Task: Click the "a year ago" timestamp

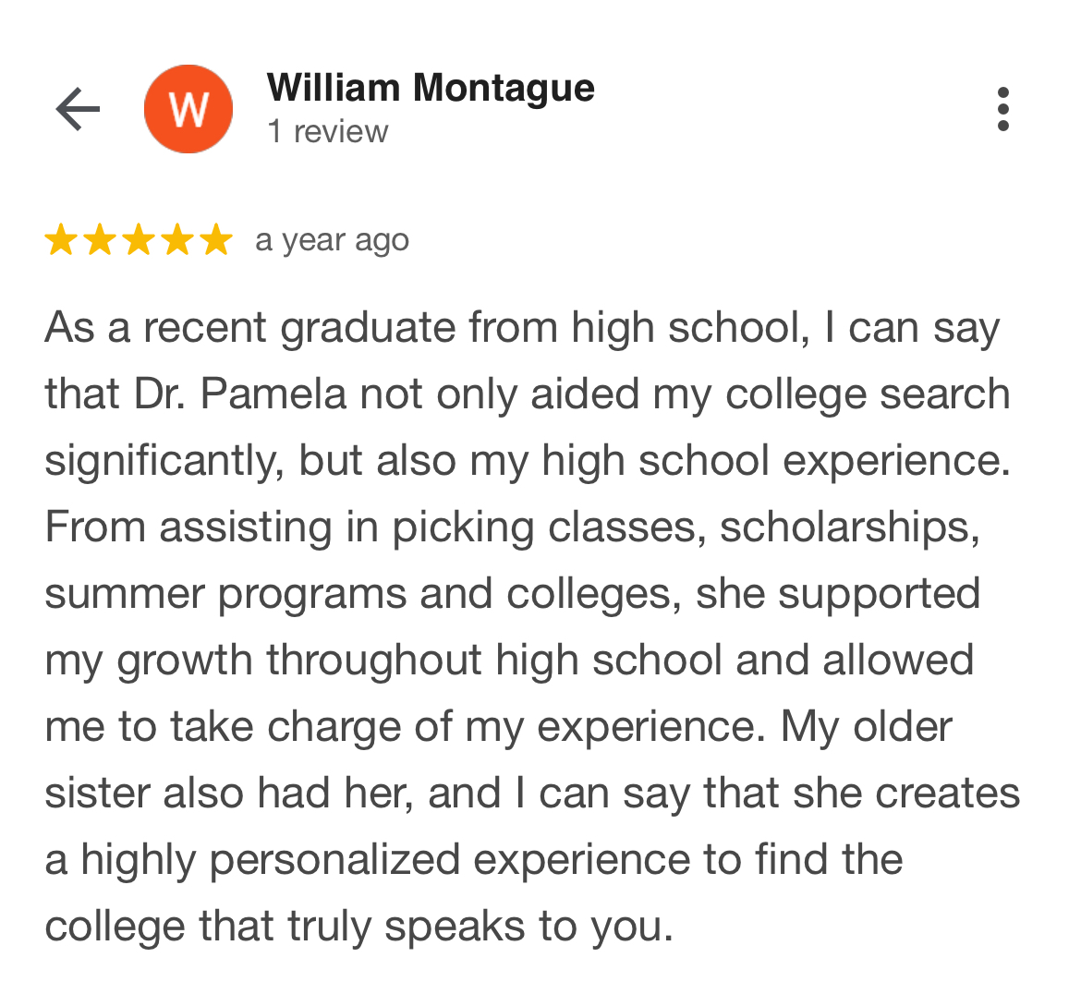Action: pyautogui.click(x=332, y=240)
